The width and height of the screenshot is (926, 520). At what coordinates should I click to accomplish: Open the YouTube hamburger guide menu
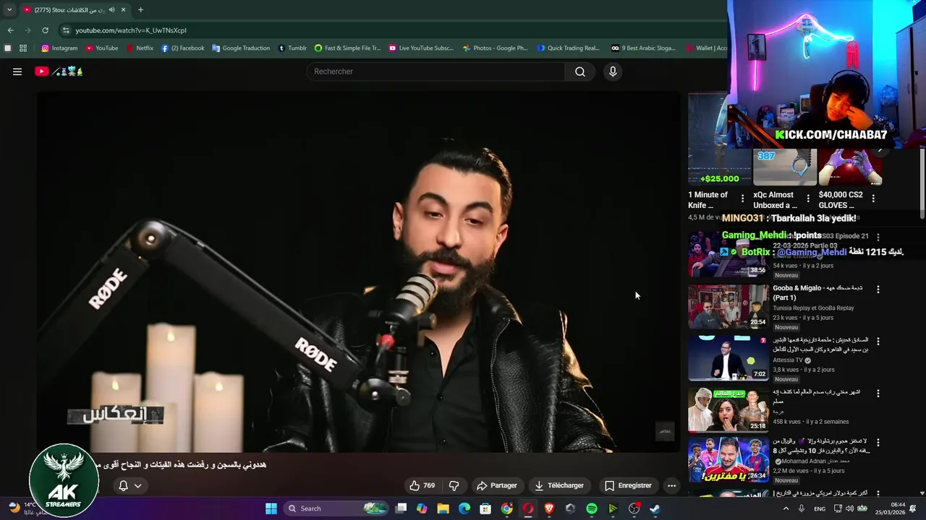(x=17, y=71)
